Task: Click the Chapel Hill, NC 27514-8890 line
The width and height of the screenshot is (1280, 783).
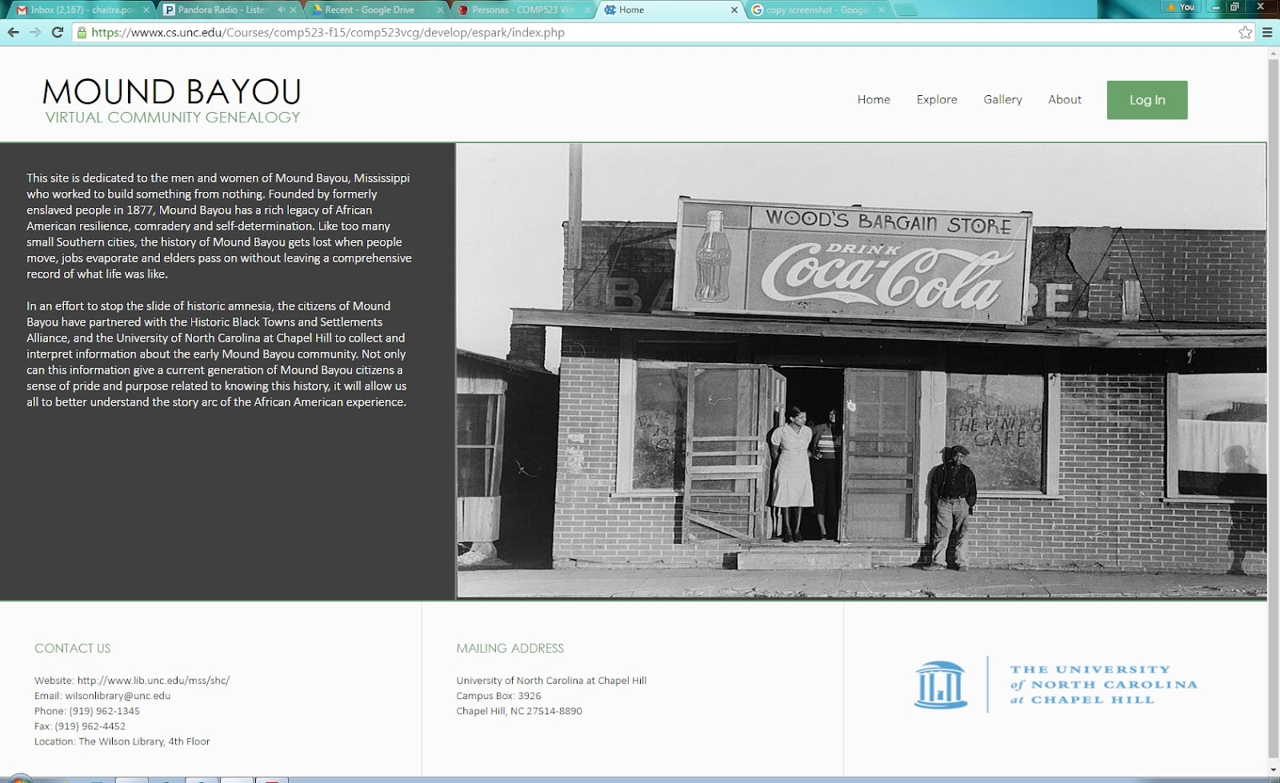Action: click(519, 711)
